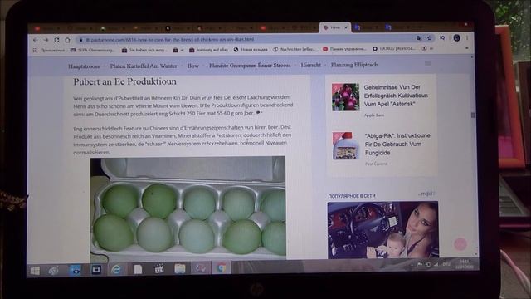Screen dimensions: 531x299
Task: Click the ad image with woman and baby
Action: point(383,230)
